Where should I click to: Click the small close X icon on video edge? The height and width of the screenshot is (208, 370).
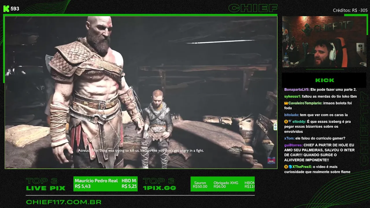275,125
